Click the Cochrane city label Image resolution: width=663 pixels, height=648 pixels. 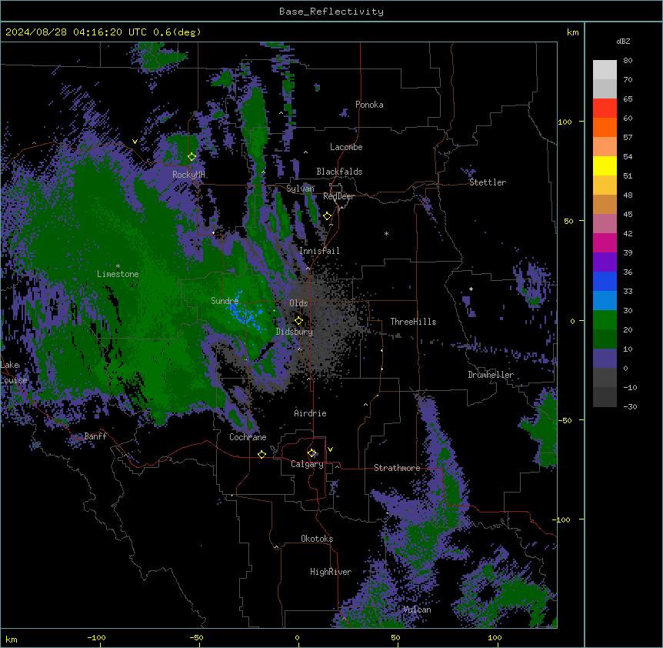248,437
